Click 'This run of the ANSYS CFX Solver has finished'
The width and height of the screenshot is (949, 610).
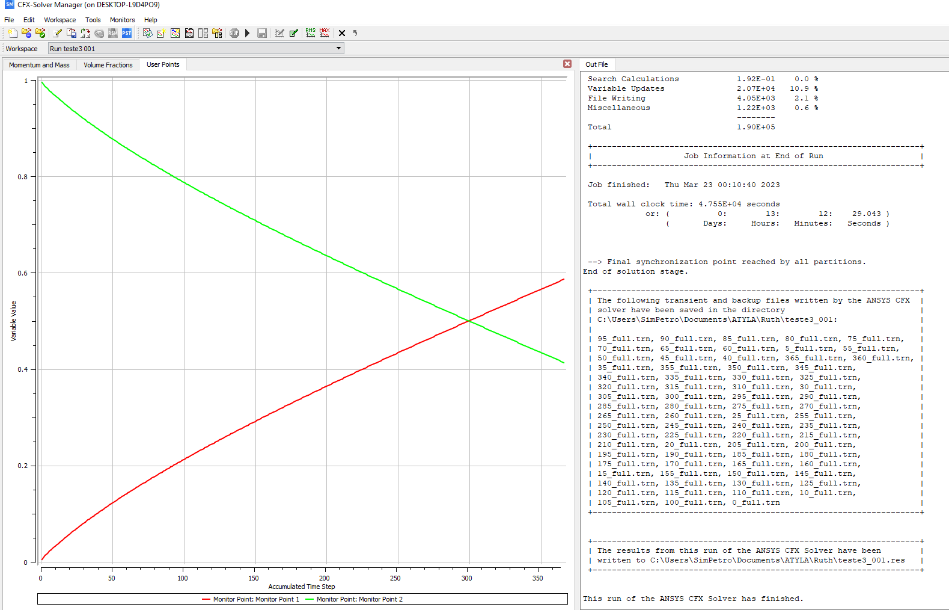693,599
